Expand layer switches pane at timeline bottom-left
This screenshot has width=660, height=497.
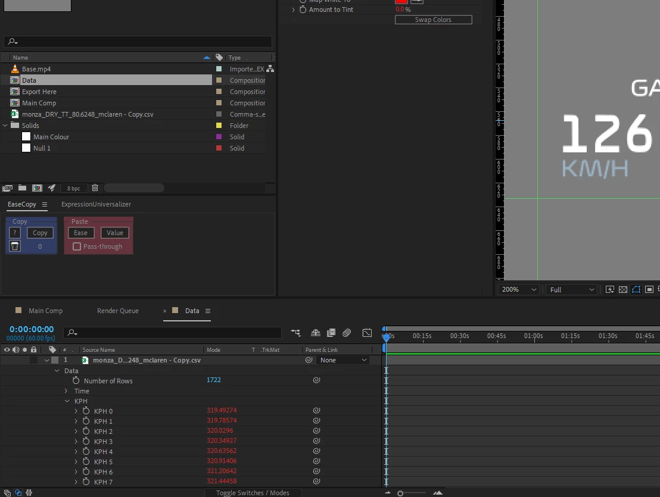click(7, 493)
